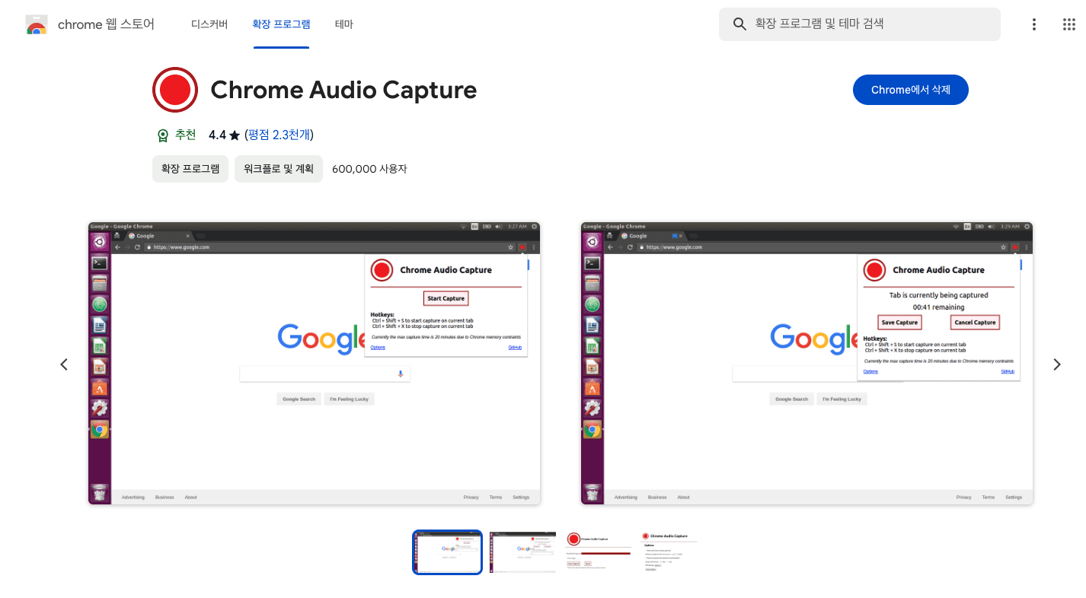Image resolution: width=1086 pixels, height=598 pixels.
Task: Select the third small preview thumbnail
Action: (599, 552)
